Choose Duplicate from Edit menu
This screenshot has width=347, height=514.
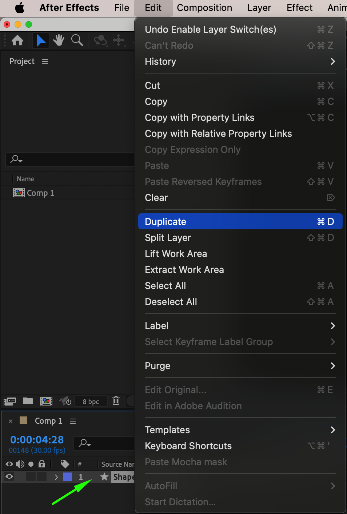(x=240, y=221)
